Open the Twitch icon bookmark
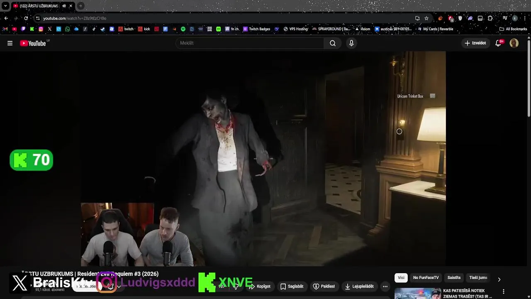Screen dimensions: 531x299 (23, 29)
